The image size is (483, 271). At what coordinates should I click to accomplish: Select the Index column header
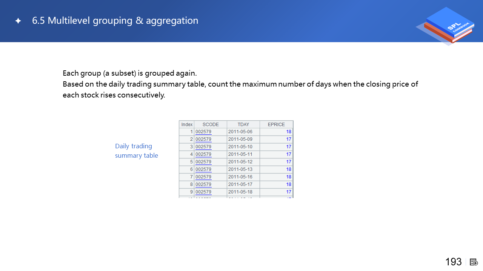187,125
